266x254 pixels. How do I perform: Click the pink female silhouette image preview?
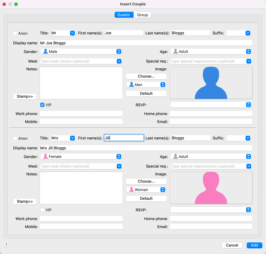tap(211, 188)
